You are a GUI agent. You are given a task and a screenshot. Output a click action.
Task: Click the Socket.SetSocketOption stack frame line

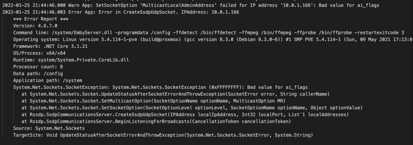[x=192, y=108]
